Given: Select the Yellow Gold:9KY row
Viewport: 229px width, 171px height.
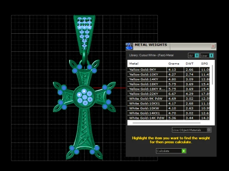Looking at the screenshot, I should tap(168, 70).
